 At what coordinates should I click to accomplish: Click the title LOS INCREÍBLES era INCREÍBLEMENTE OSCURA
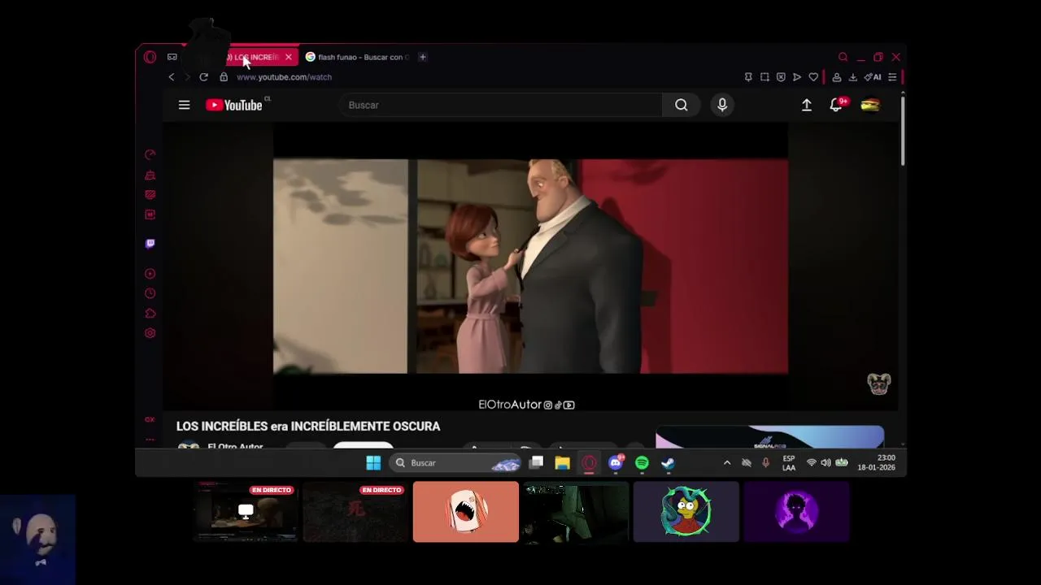coord(308,426)
